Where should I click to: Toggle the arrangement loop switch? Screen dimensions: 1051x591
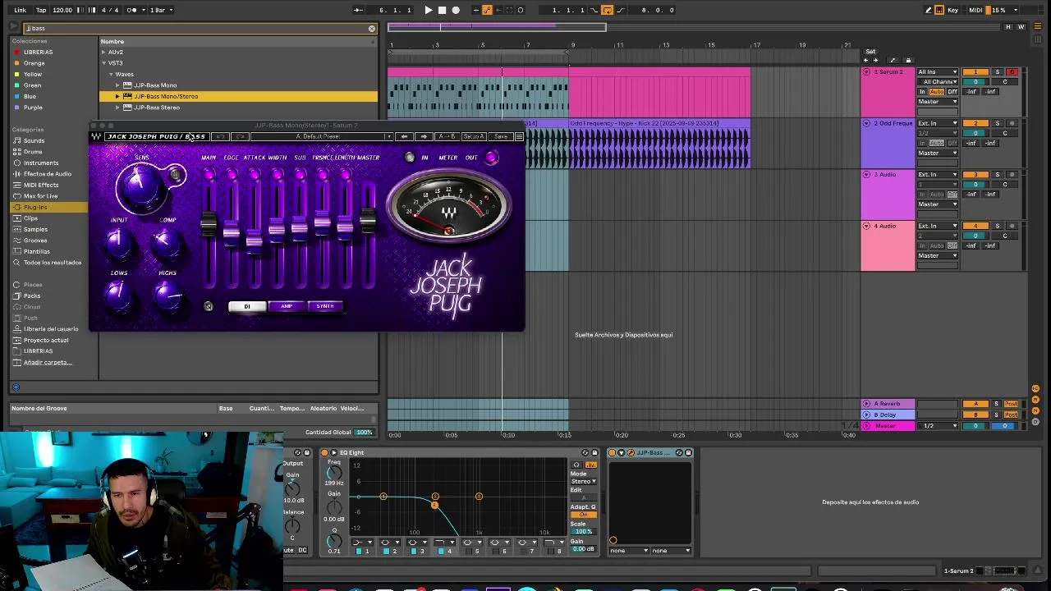tap(608, 10)
